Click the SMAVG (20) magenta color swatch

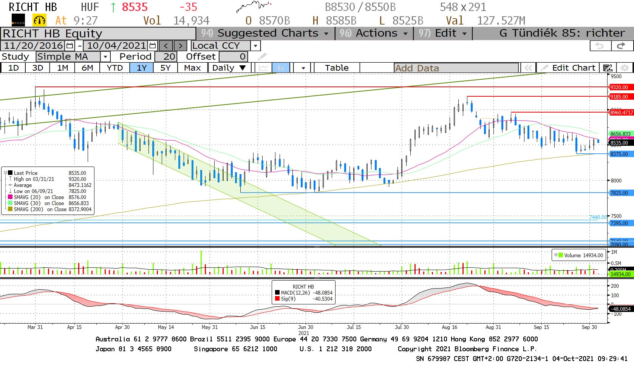coord(10,197)
